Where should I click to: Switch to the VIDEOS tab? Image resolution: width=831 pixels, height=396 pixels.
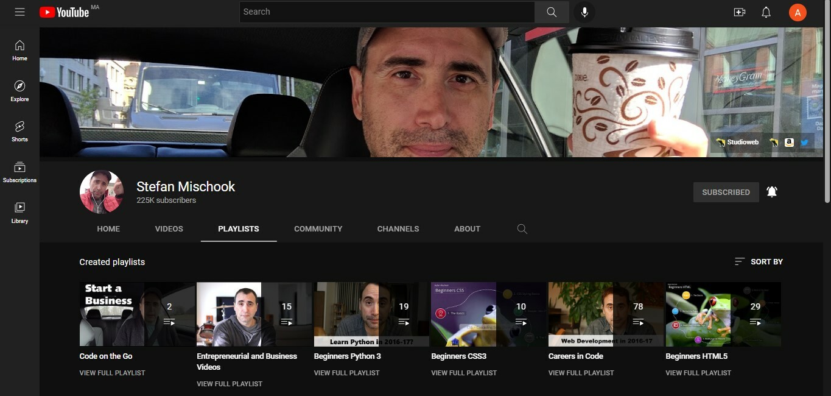(x=169, y=228)
